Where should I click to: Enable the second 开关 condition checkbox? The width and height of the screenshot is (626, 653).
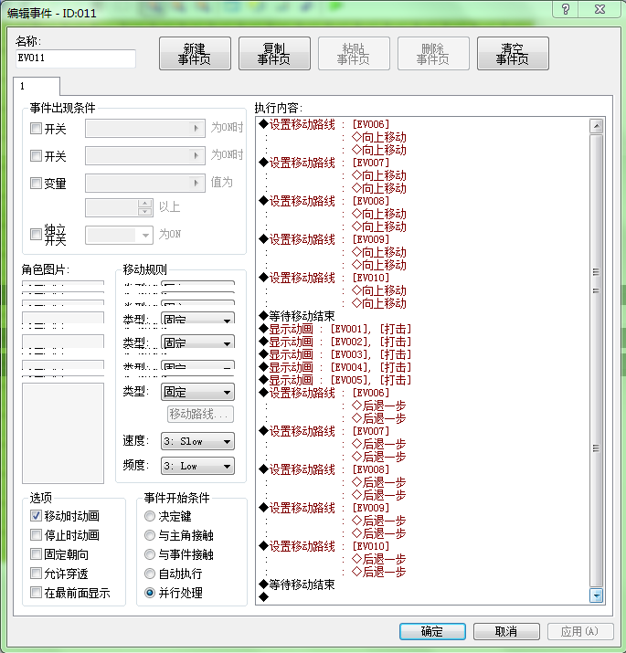click(37, 156)
